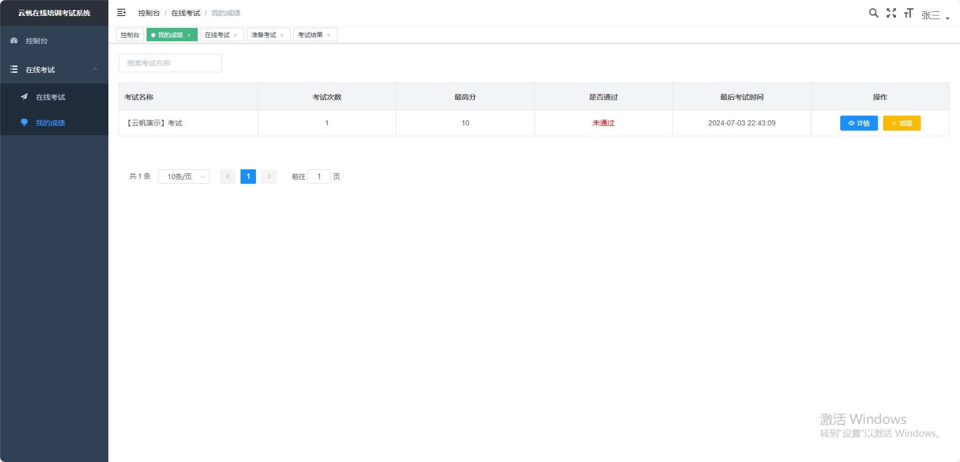Click the 考试次数 column header
960x462 pixels.
327,97
